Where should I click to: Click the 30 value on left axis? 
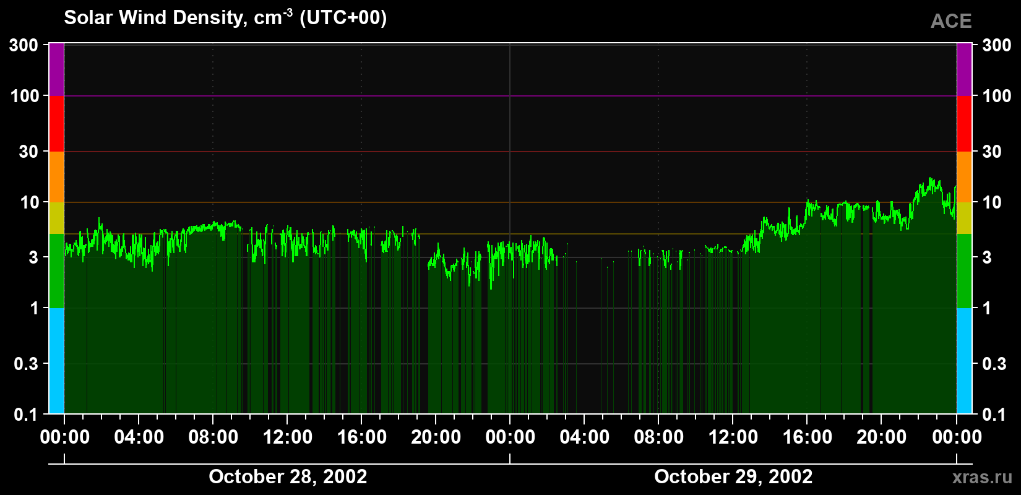tap(29, 152)
